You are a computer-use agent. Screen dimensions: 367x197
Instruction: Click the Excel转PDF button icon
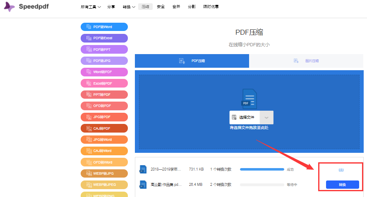(89, 83)
